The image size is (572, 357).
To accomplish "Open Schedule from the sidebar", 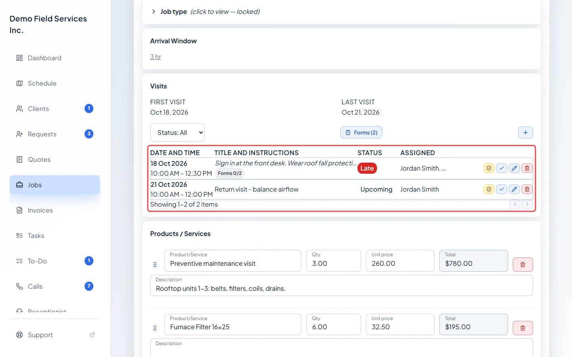I will click(x=55, y=83).
